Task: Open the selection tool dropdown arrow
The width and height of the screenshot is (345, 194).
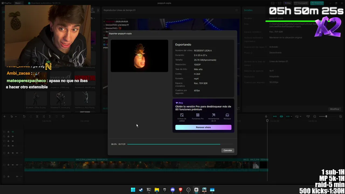Action: (16, 116)
